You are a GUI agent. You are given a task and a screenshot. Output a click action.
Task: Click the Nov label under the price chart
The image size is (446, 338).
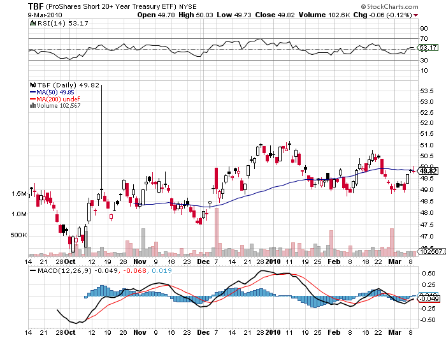(x=140, y=261)
